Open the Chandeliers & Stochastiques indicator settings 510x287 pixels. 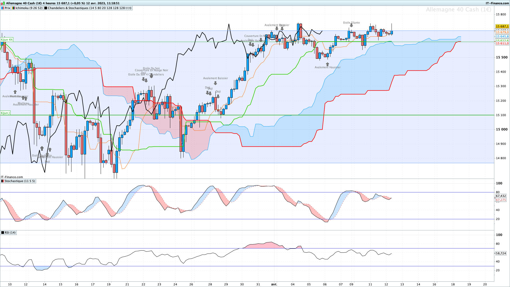pos(88,8)
